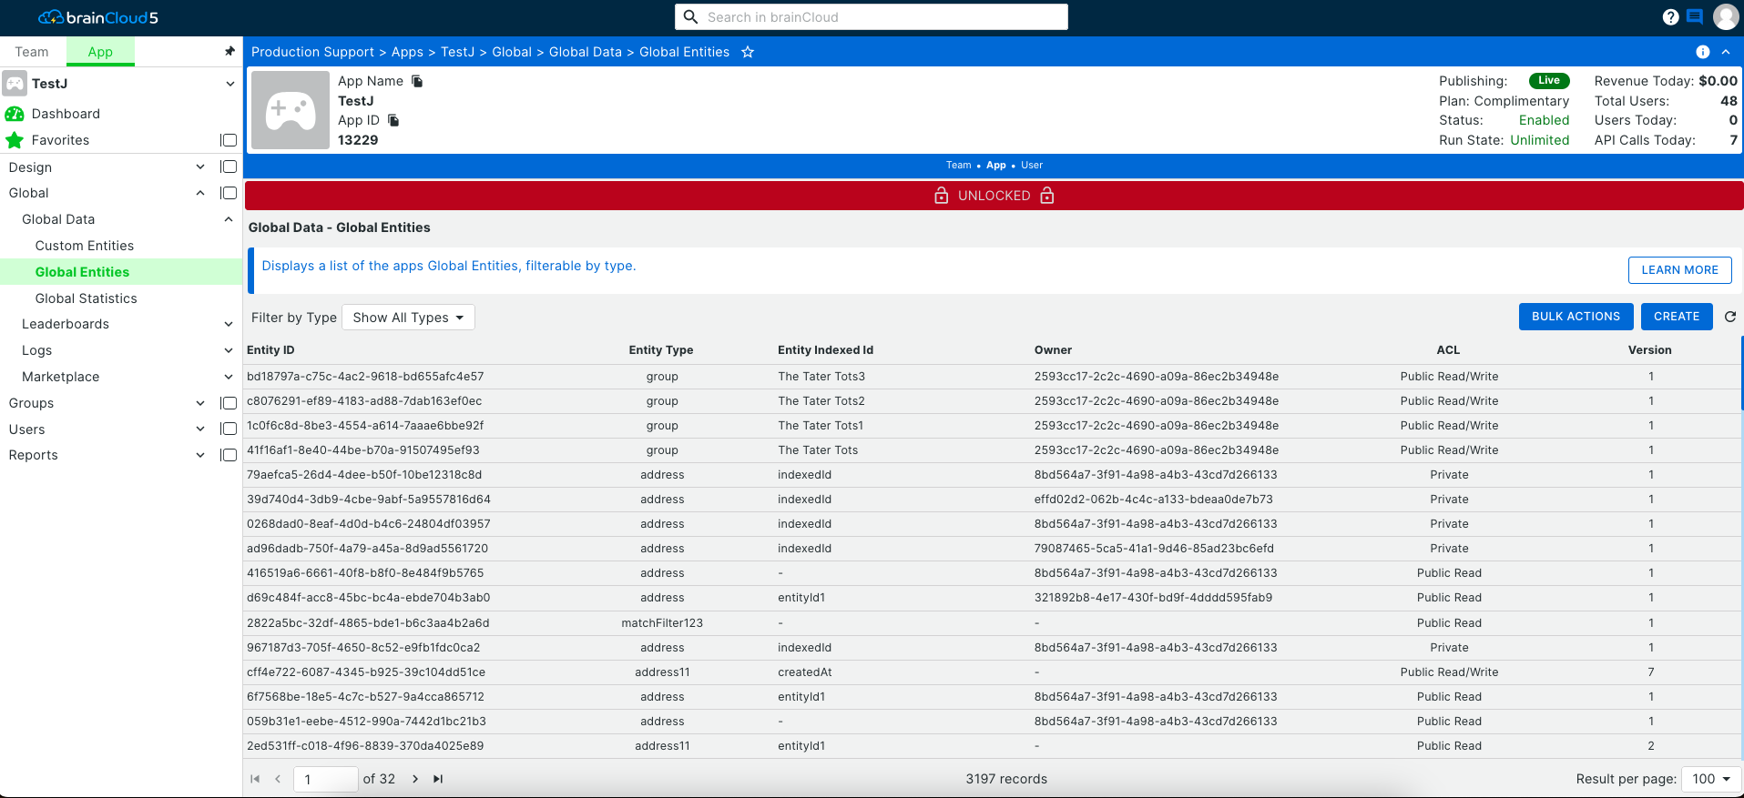Image resolution: width=1744 pixels, height=798 pixels.
Task: Toggle the Reports section panel icon
Action: (229, 455)
